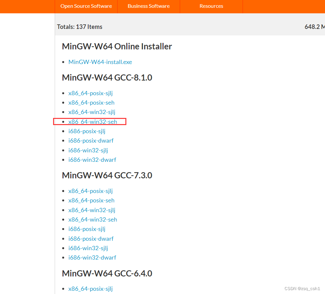The width and height of the screenshot is (325, 294).
Task: Download x86_64-win32-sjlj for GCC-8.1.0
Action: pyautogui.click(x=92, y=112)
